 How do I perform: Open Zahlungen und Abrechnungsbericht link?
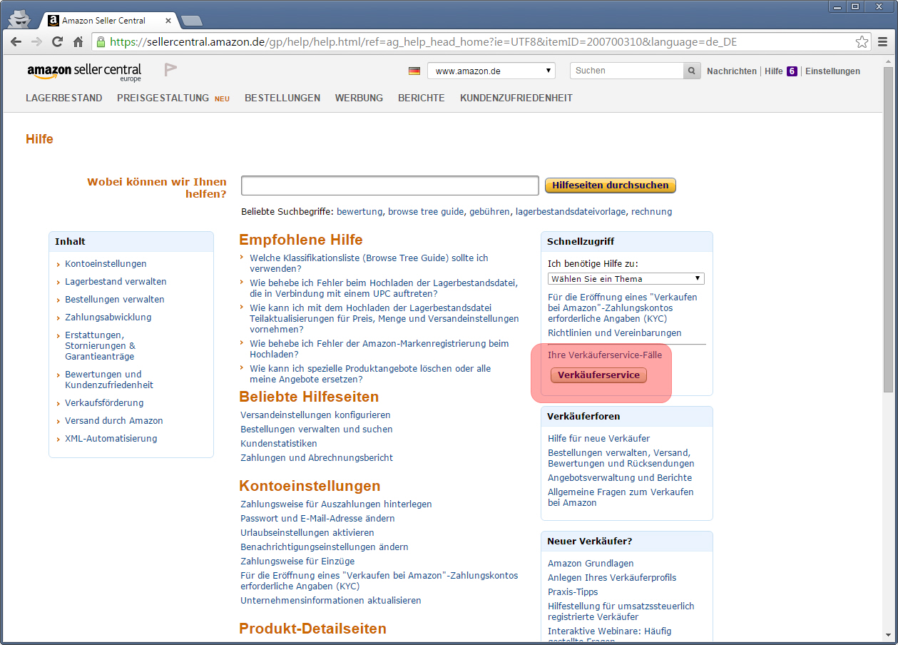pyautogui.click(x=317, y=457)
